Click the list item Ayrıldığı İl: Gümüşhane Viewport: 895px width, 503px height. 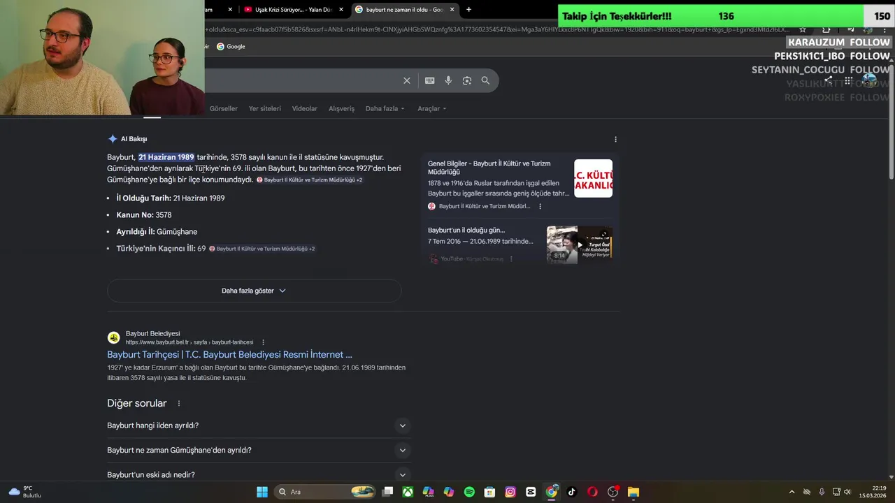click(x=157, y=232)
